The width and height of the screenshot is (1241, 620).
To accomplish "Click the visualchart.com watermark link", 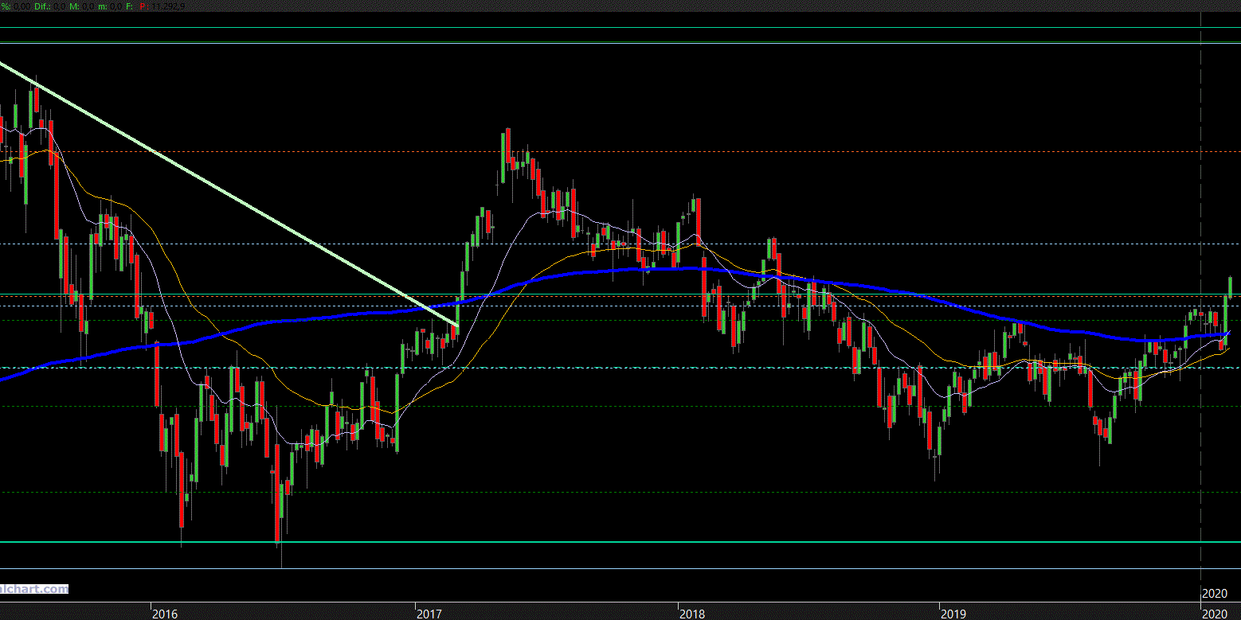I will coord(33,589).
